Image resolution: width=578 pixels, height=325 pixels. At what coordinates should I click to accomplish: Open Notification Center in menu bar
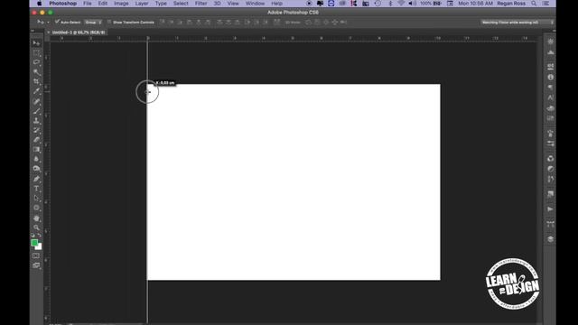[x=545, y=4]
